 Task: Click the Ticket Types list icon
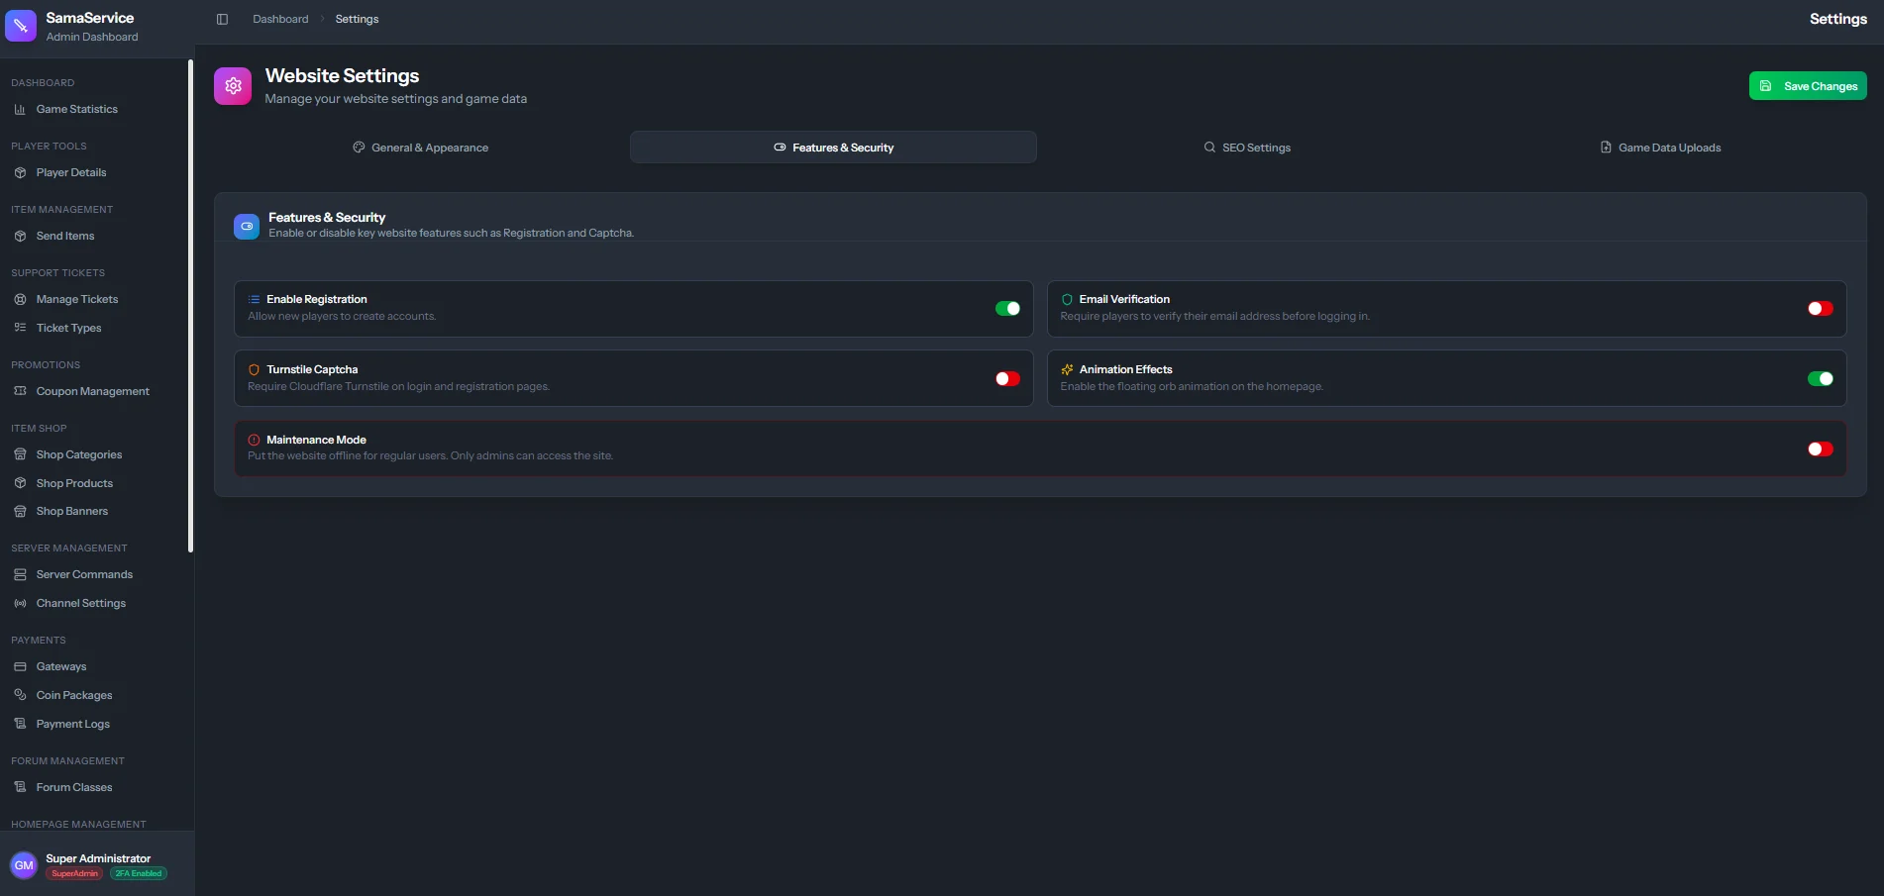click(20, 328)
